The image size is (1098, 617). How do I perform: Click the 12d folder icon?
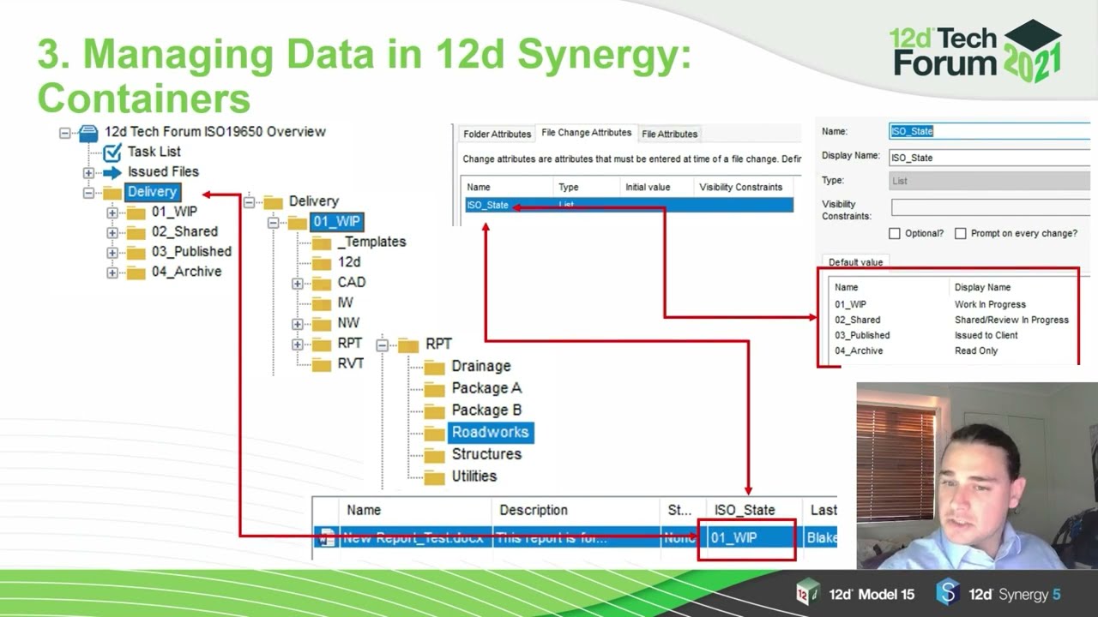[322, 263]
